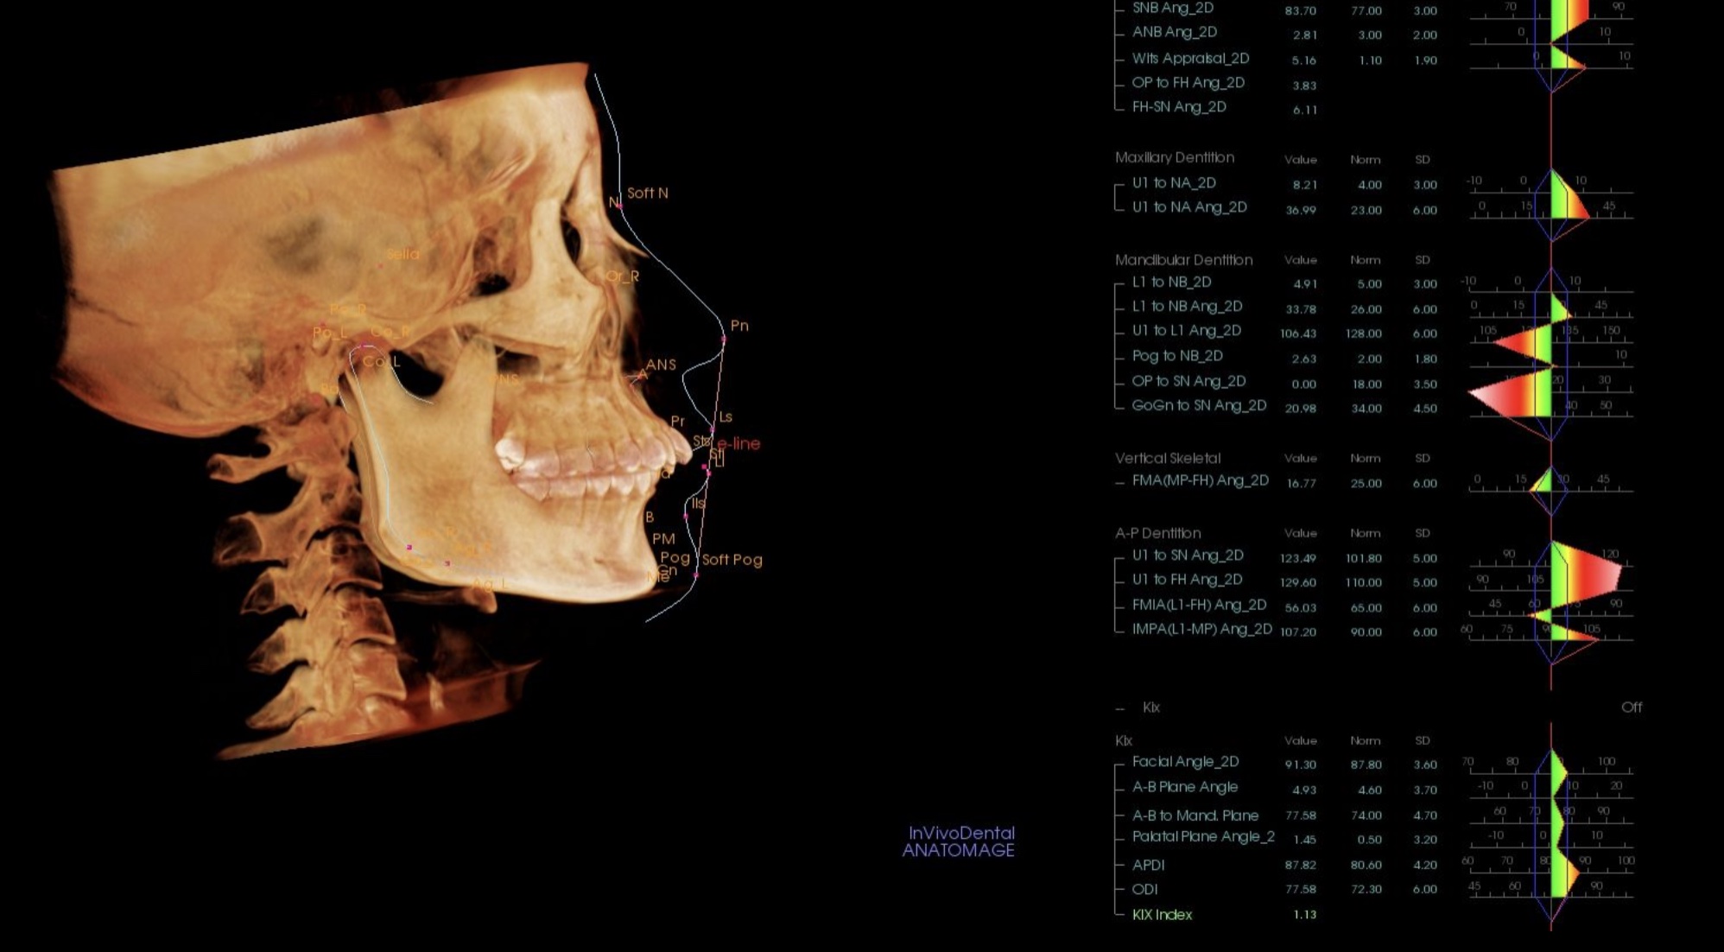Image resolution: width=1724 pixels, height=952 pixels.
Task: Click the Vertical Skeletal group heading
Action: coord(1167,459)
